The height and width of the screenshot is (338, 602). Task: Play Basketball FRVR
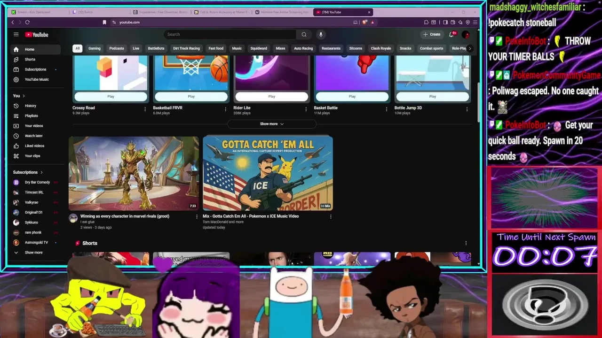tap(191, 96)
